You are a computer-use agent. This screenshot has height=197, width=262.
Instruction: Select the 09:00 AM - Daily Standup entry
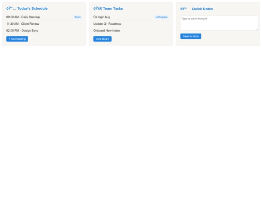click(x=44, y=17)
